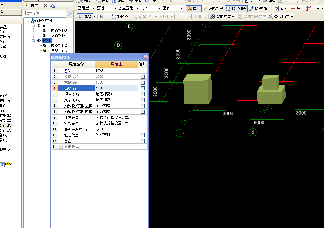Click into the 搜索构件 search field
The width and height of the screenshot is (324, 228).
(x=45, y=14)
